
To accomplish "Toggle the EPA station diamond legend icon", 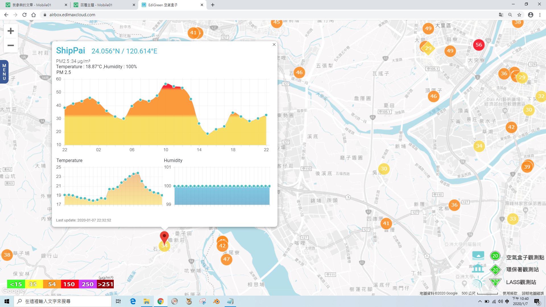I will (495, 269).
